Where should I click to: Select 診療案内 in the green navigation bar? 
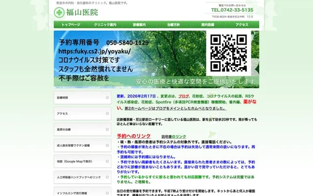(x=139, y=24)
